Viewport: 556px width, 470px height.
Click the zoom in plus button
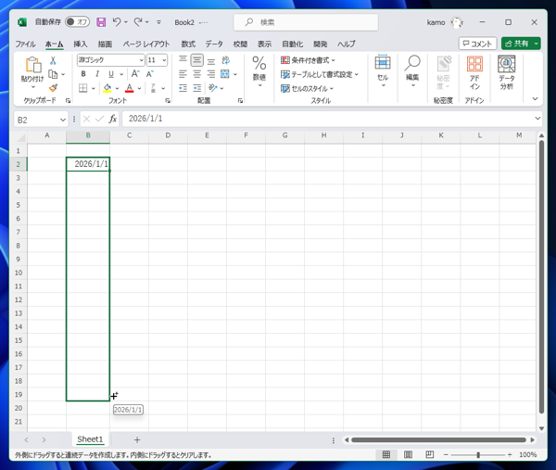click(x=510, y=454)
